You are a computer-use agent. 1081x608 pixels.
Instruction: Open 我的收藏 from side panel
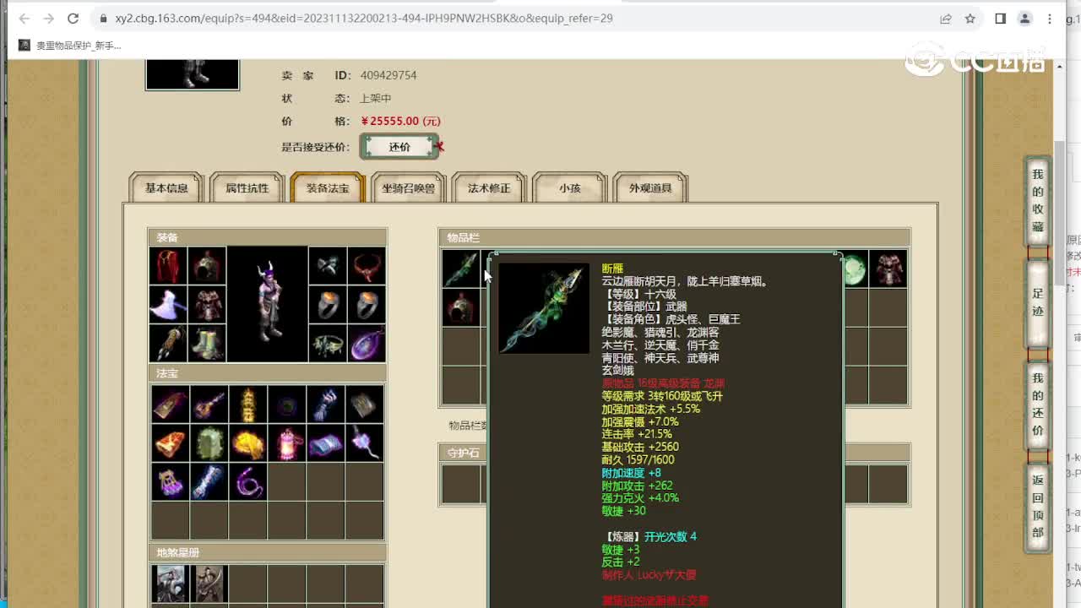(1038, 201)
